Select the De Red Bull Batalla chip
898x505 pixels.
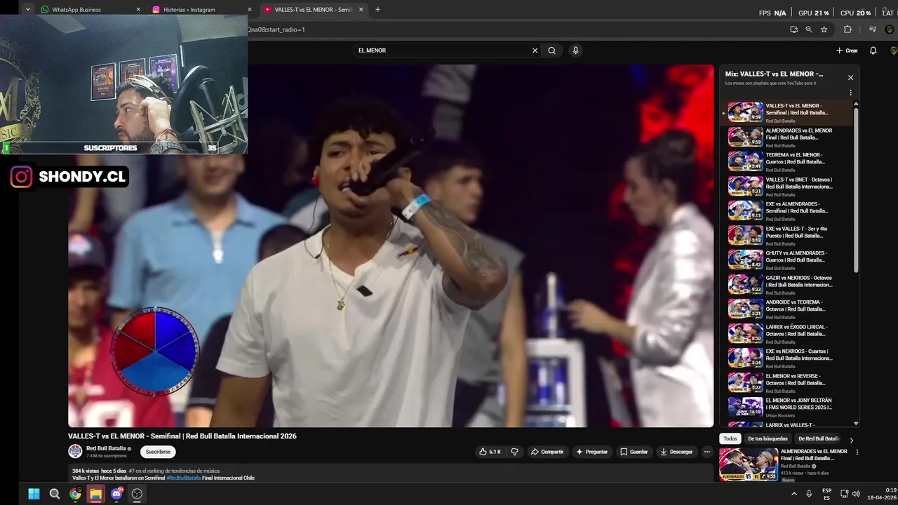tap(819, 439)
